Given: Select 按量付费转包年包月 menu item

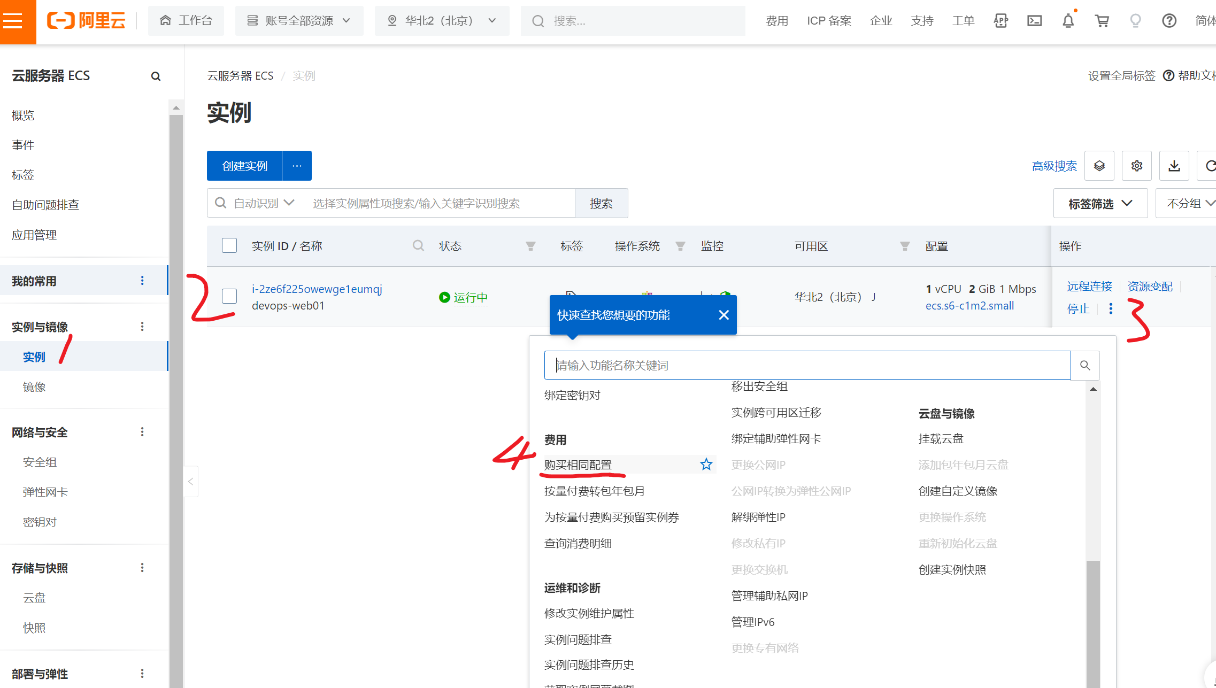Looking at the screenshot, I should [594, 491].
